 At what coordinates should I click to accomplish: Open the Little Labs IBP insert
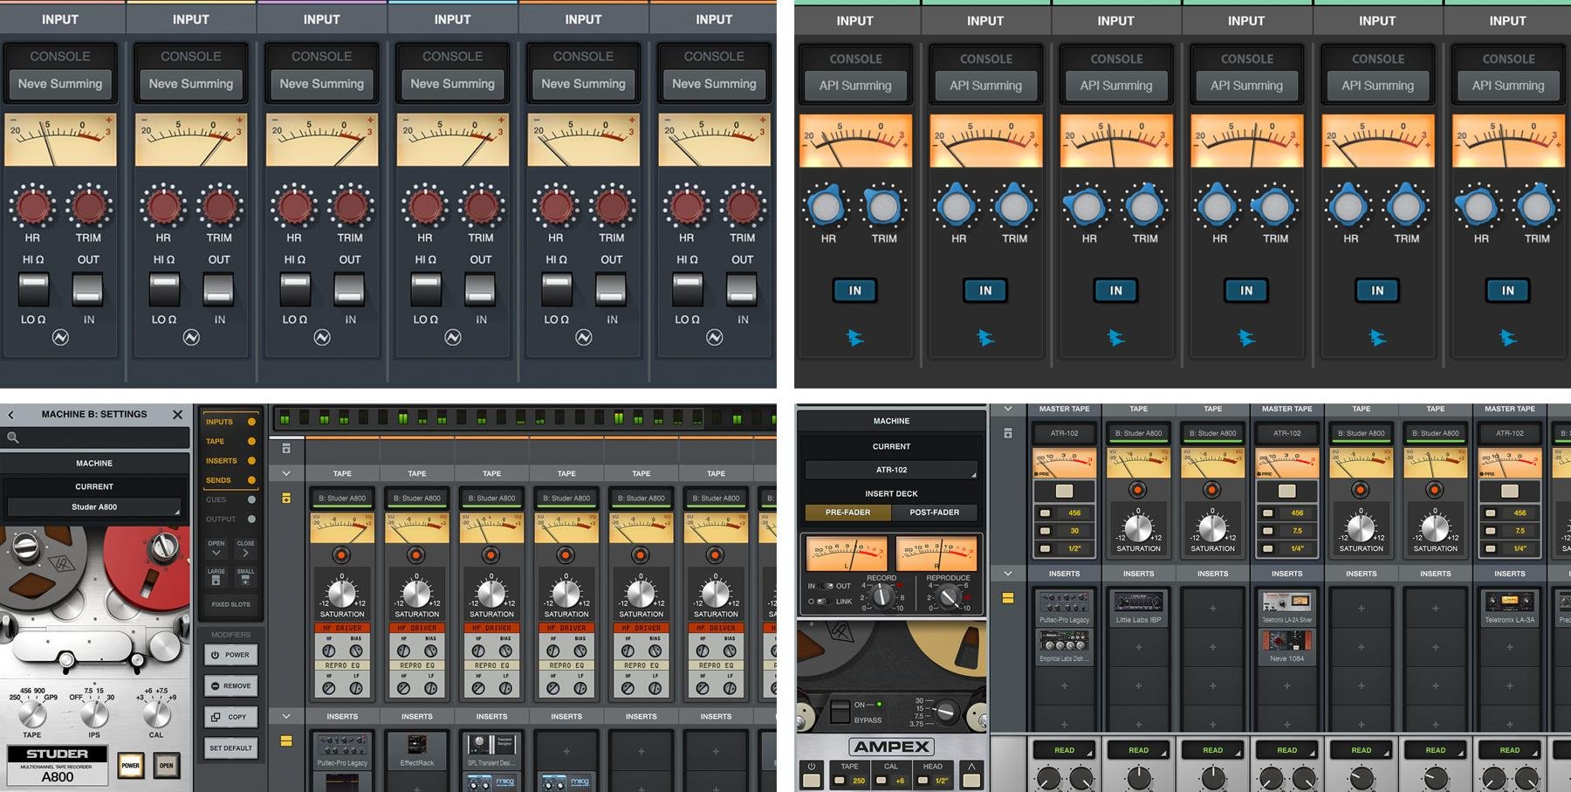(x=1138, y=607)
